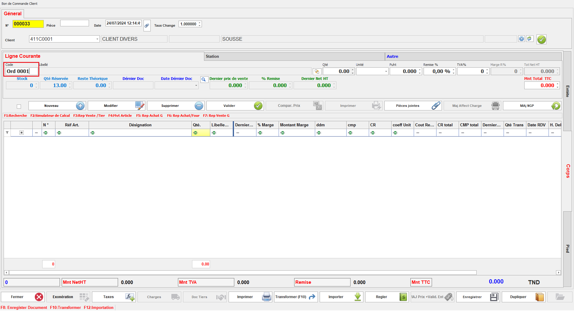Toggle the checkbox left of Nouveau
Viewport: 574px width, 311px height.
19,107
